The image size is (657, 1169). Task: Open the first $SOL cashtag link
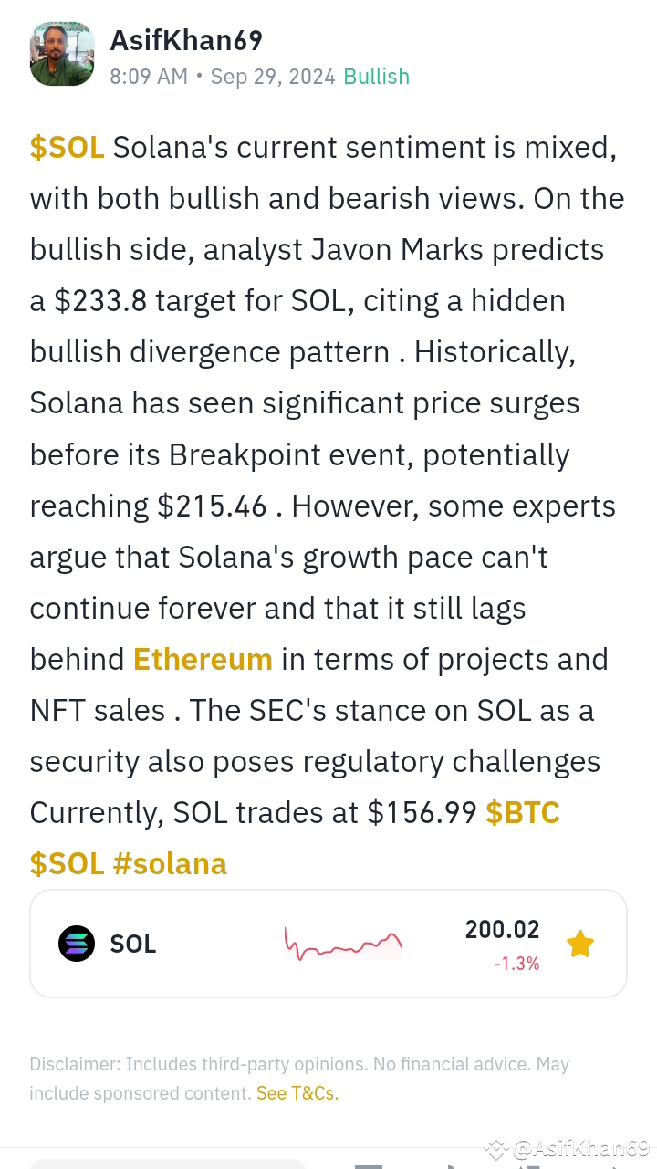[68, 147]
